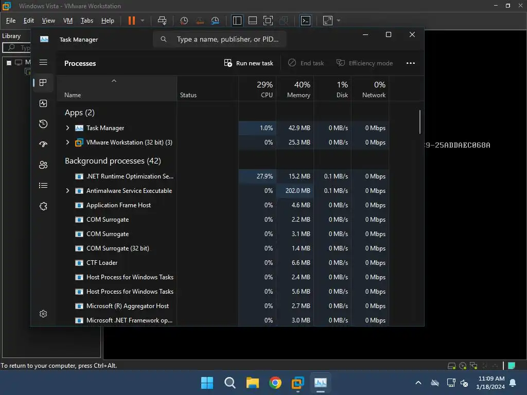Image resolution: width=527 pixels, height=395 pixels.
Task: Click the three-dot more options button
Action: click(410, 63)
